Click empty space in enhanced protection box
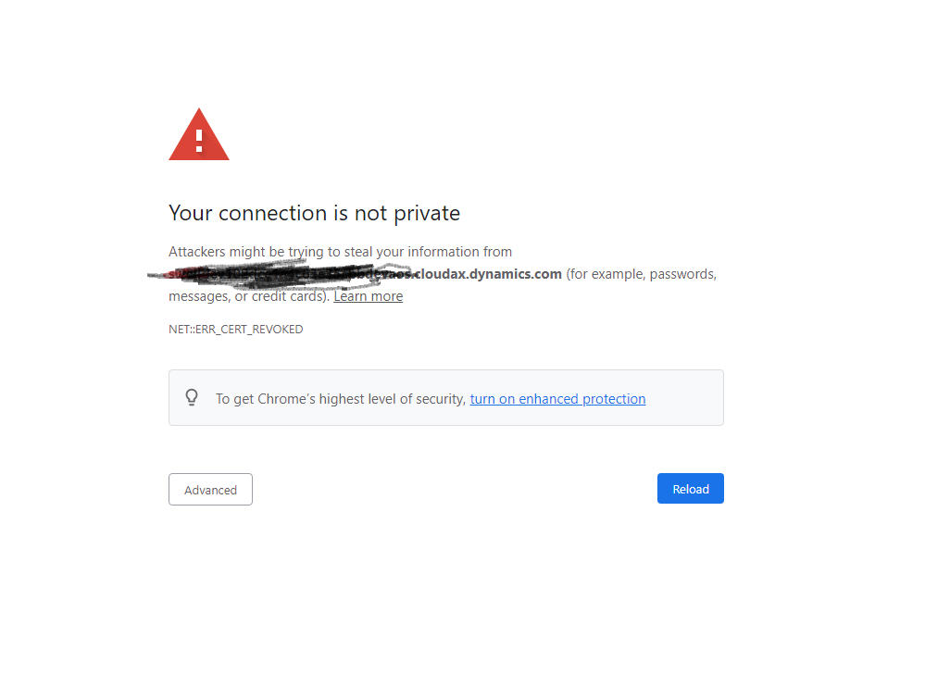 click(x=683, y=397)
